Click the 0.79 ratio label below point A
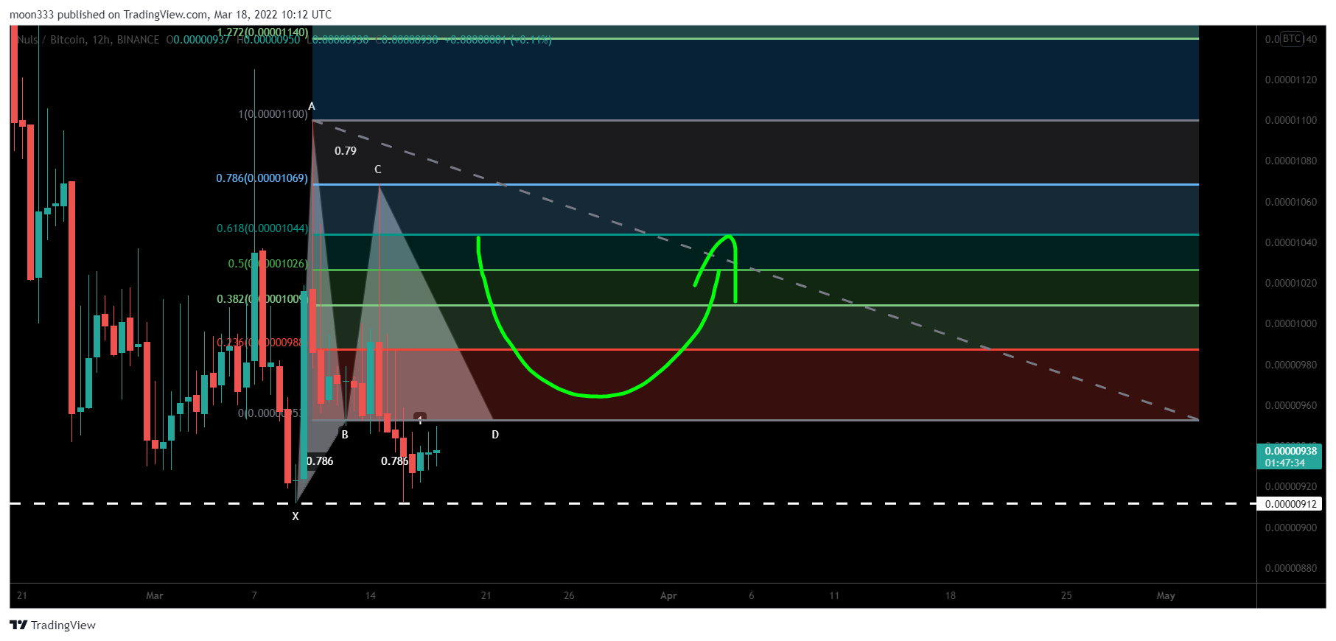This screenshot has height=641, width=1336. [345, 151]
